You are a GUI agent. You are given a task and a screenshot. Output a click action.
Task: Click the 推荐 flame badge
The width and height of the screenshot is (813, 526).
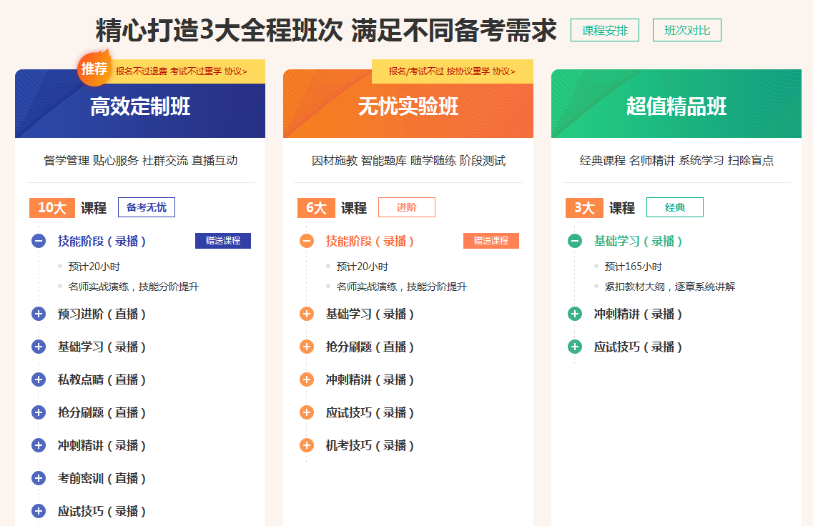[x=94, y=69]
